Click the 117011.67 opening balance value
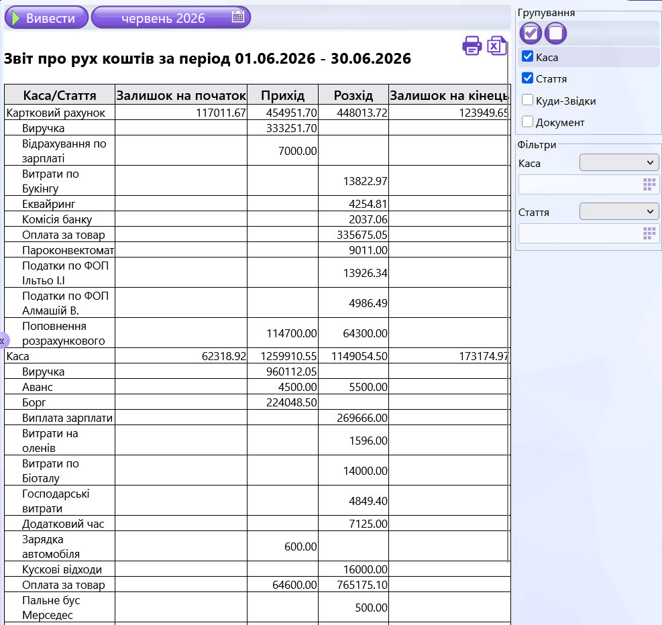 tap(221, 113)
